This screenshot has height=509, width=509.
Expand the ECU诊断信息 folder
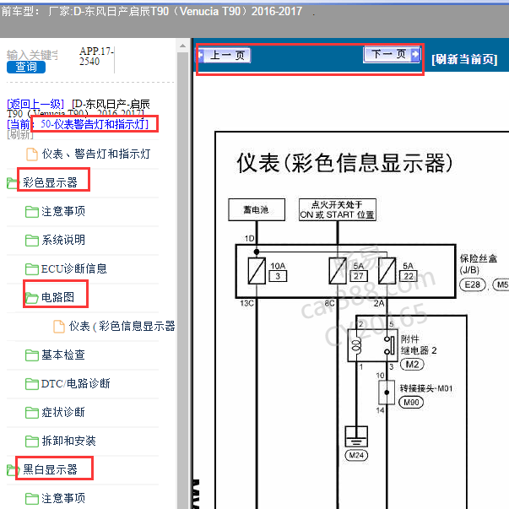tap(74, 268)
